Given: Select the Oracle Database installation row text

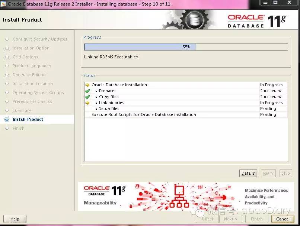Looking at the screenshot, I should pos(119,85).
